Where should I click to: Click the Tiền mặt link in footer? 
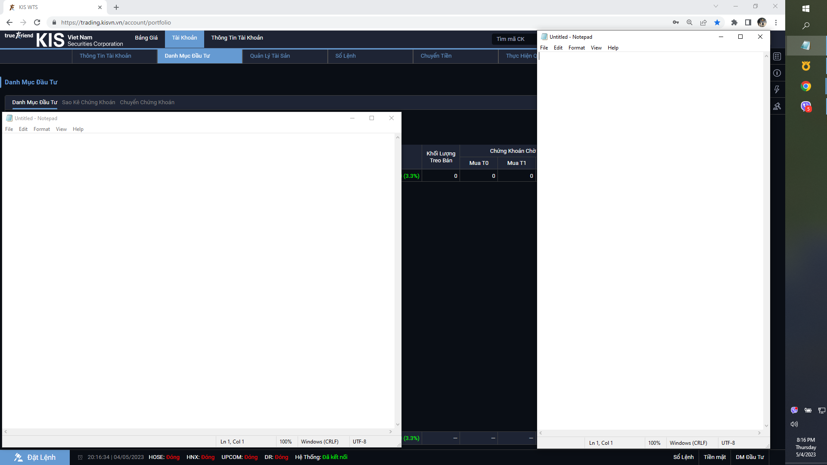715,457
